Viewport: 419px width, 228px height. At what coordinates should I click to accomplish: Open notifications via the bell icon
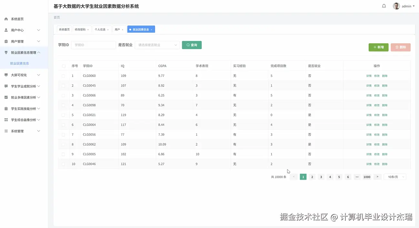coord(384,6)
